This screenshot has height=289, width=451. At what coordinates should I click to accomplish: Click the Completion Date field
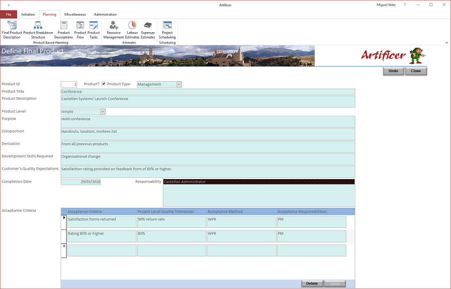point(81,182)
